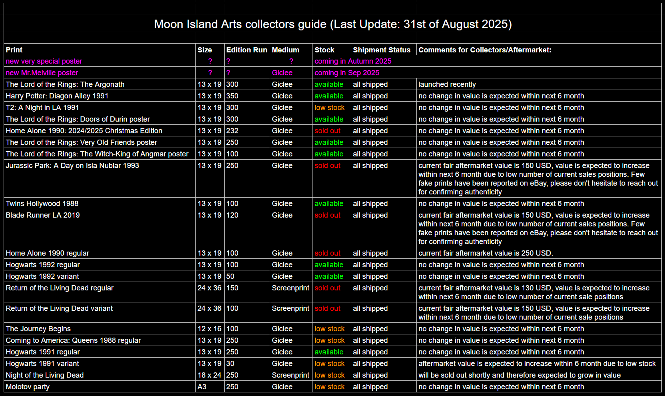Click 'low stock' for T2 print
The width and height of the screenshot is (665, 396).
[329, 108]
